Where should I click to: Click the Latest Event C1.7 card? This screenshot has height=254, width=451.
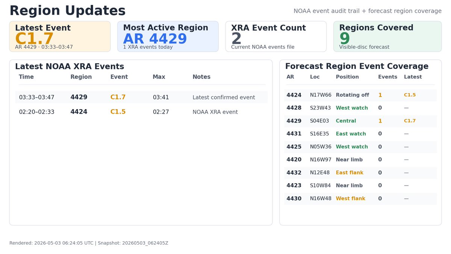[60, 37]
